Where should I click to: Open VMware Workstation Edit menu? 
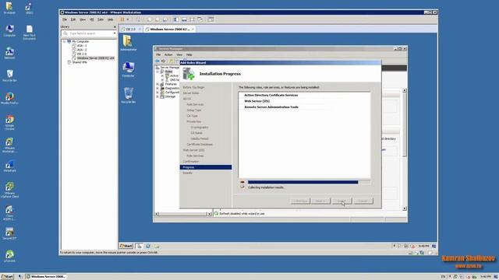pos(73,19)
